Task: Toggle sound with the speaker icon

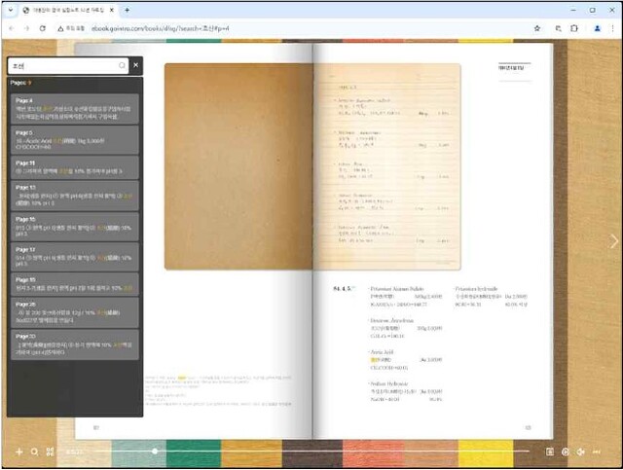Action: pos(581,452)
